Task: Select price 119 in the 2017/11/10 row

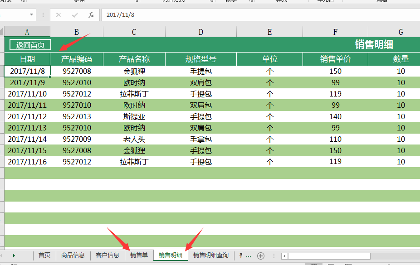Action: (x=335, y=94)
